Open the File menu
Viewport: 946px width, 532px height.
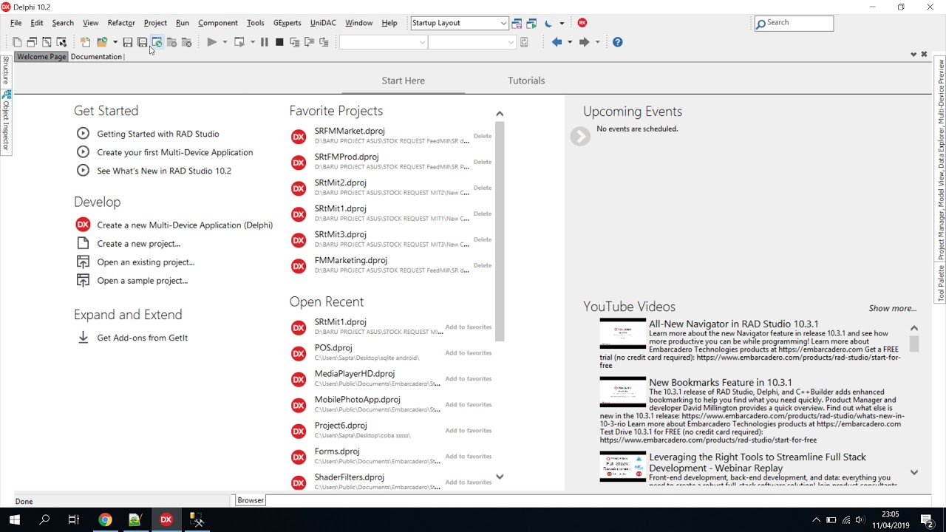coord(16,23)
